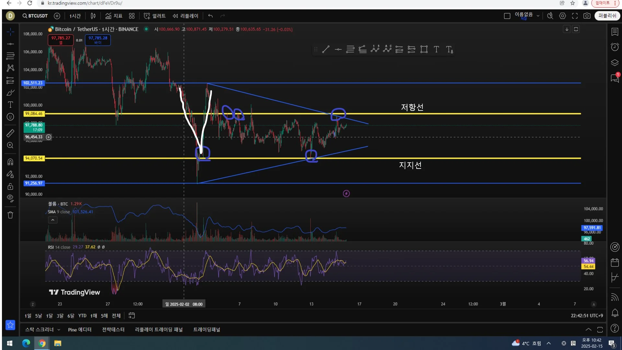Collapse the volume indicator legend chevron

(x=53, y=220)
